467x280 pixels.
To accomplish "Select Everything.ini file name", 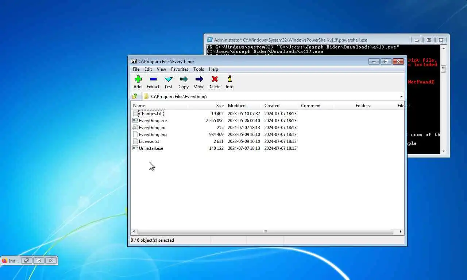I will tap(152, 128).
